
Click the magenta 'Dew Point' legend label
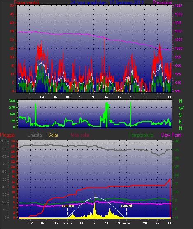pos(172,135)
